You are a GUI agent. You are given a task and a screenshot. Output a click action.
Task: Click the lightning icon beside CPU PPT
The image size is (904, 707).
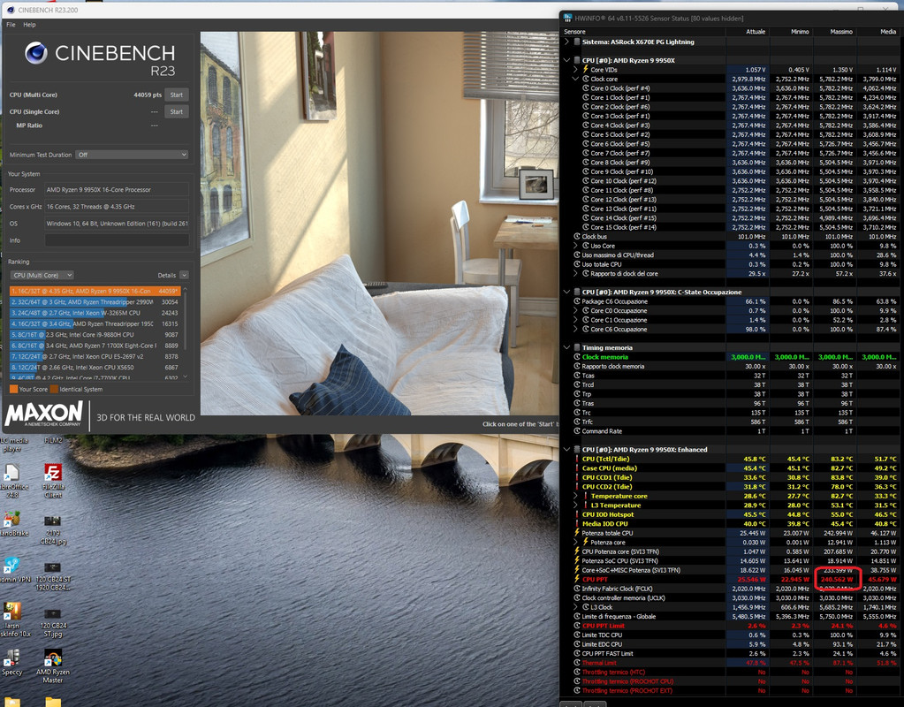577,579
